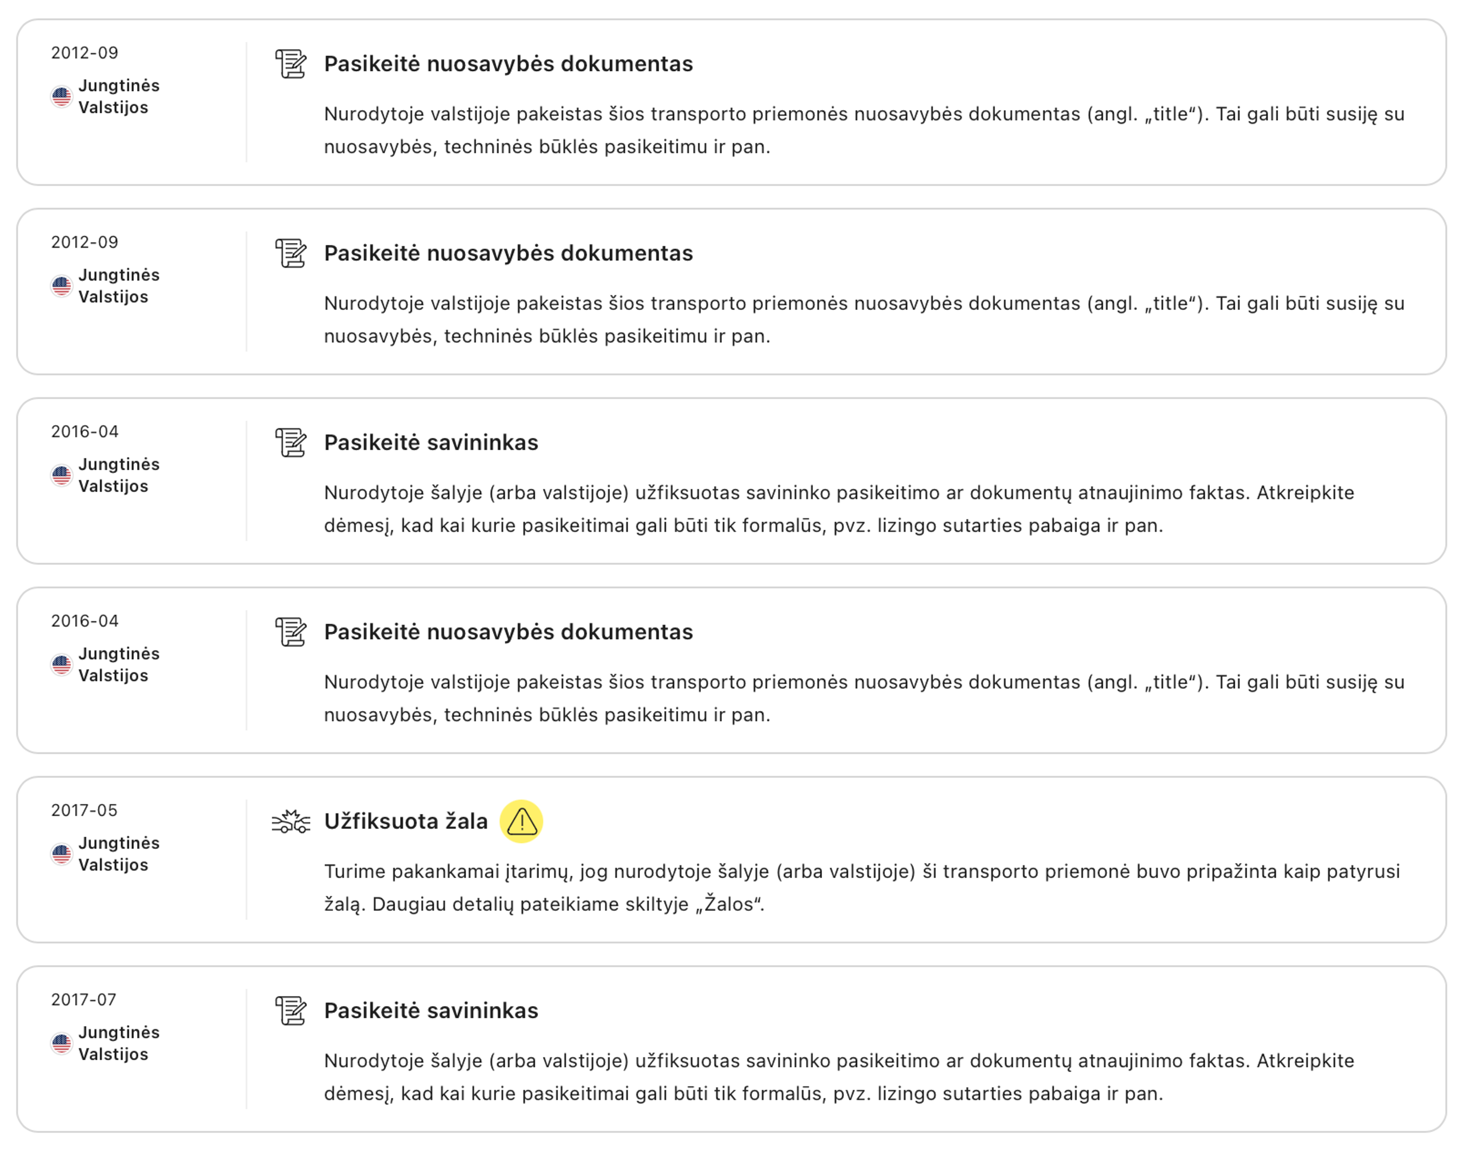Select the Užfiksuota žala heading
The image size is (1469, 1149).
pos(406,821)
